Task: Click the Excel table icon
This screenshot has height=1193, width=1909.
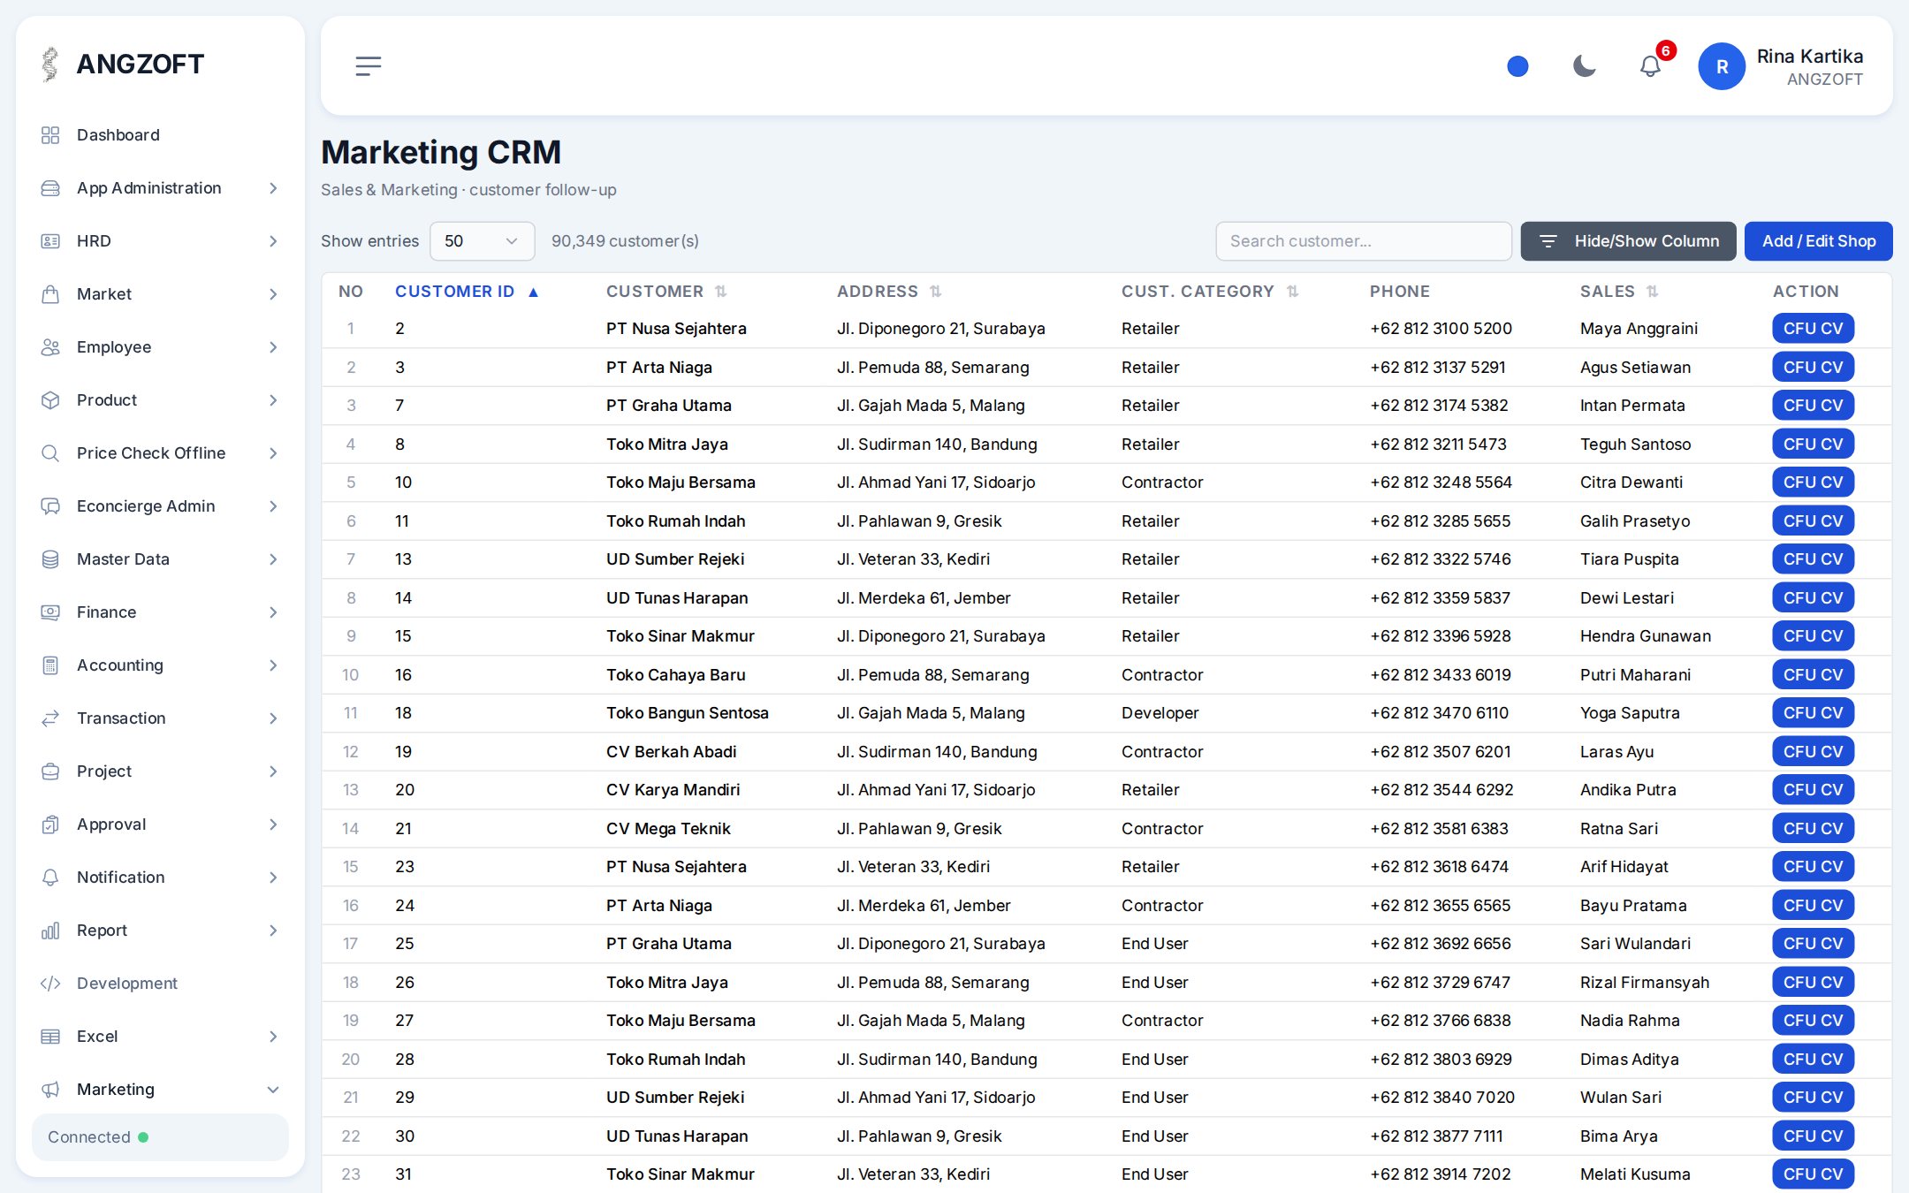Action: tap(50, 1037)
